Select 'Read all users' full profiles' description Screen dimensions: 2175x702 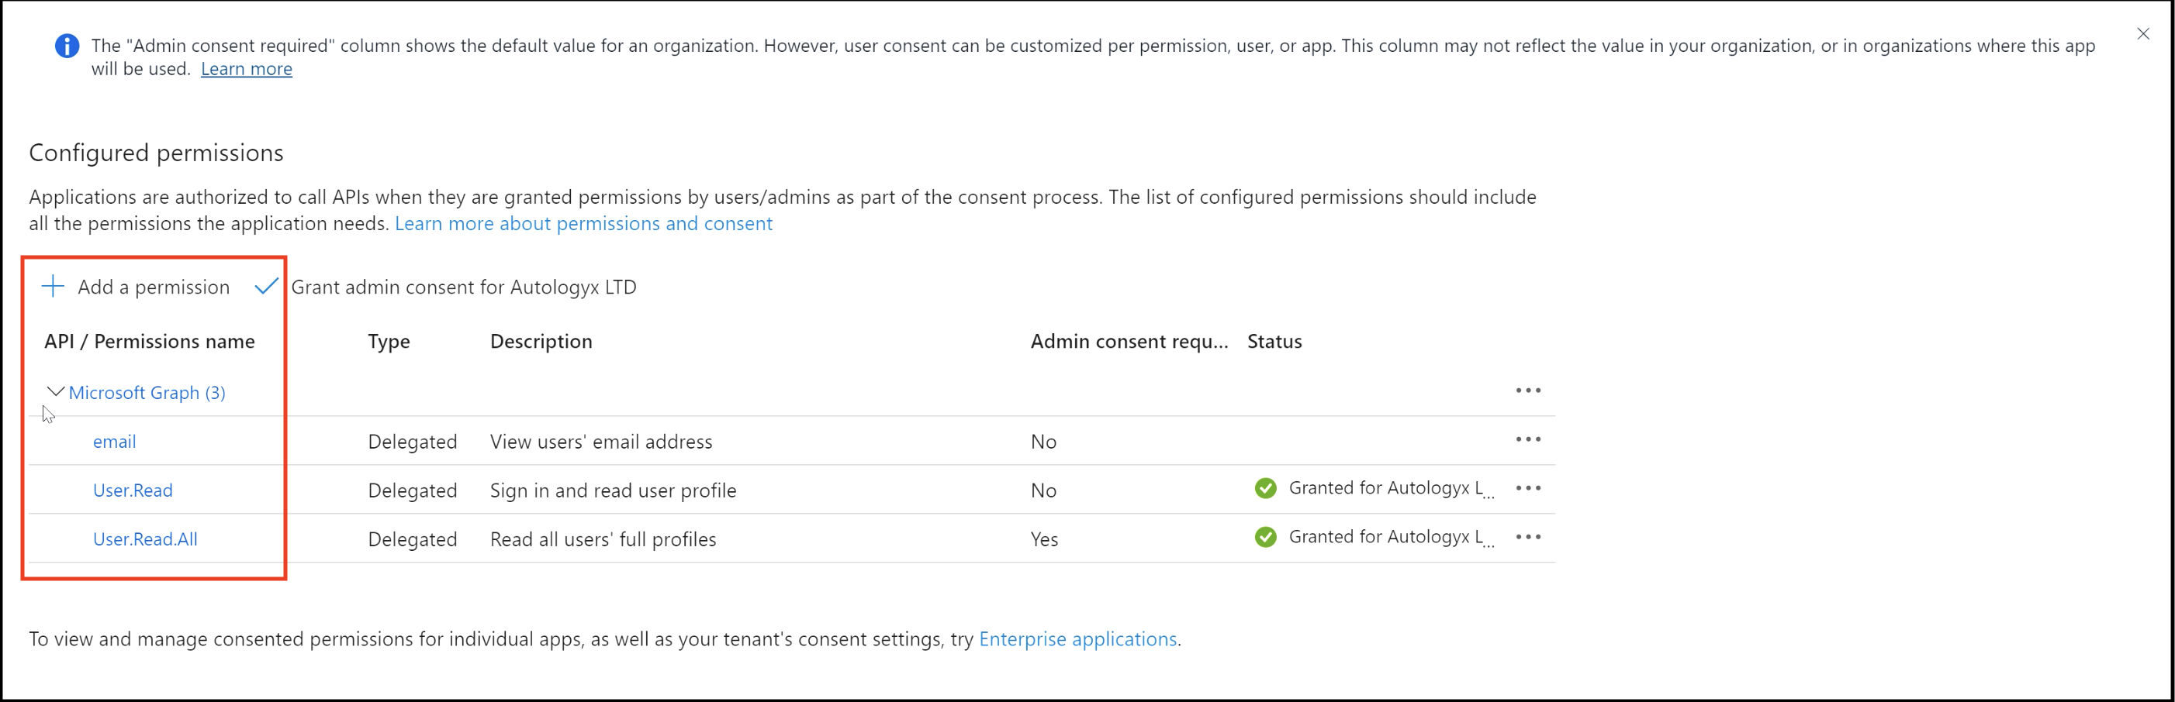point(603,539)
